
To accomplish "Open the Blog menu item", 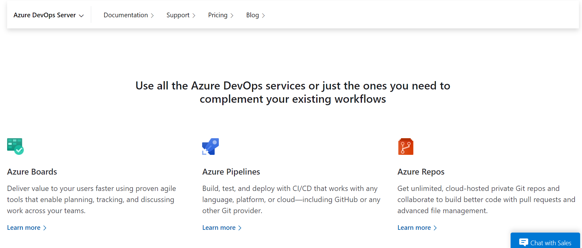I will (x=256, y=15).
